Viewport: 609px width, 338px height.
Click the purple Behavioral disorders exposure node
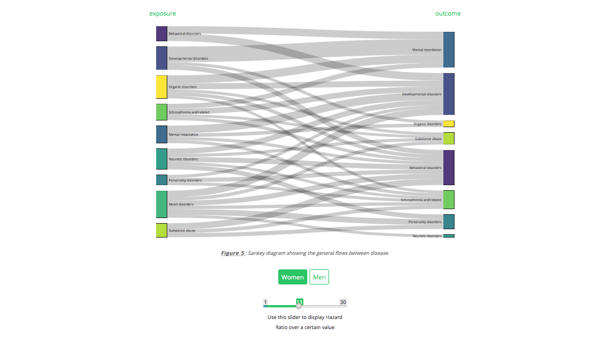[161, 33]
